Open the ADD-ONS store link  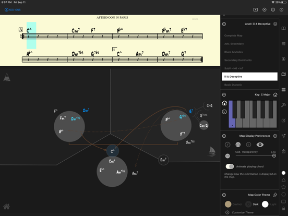[x=13, y=10]
